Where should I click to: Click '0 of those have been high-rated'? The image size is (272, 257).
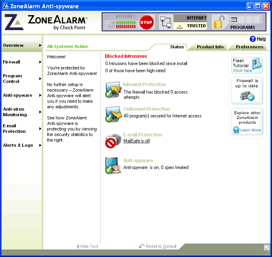pyautogui.click(x=135, y=71)
